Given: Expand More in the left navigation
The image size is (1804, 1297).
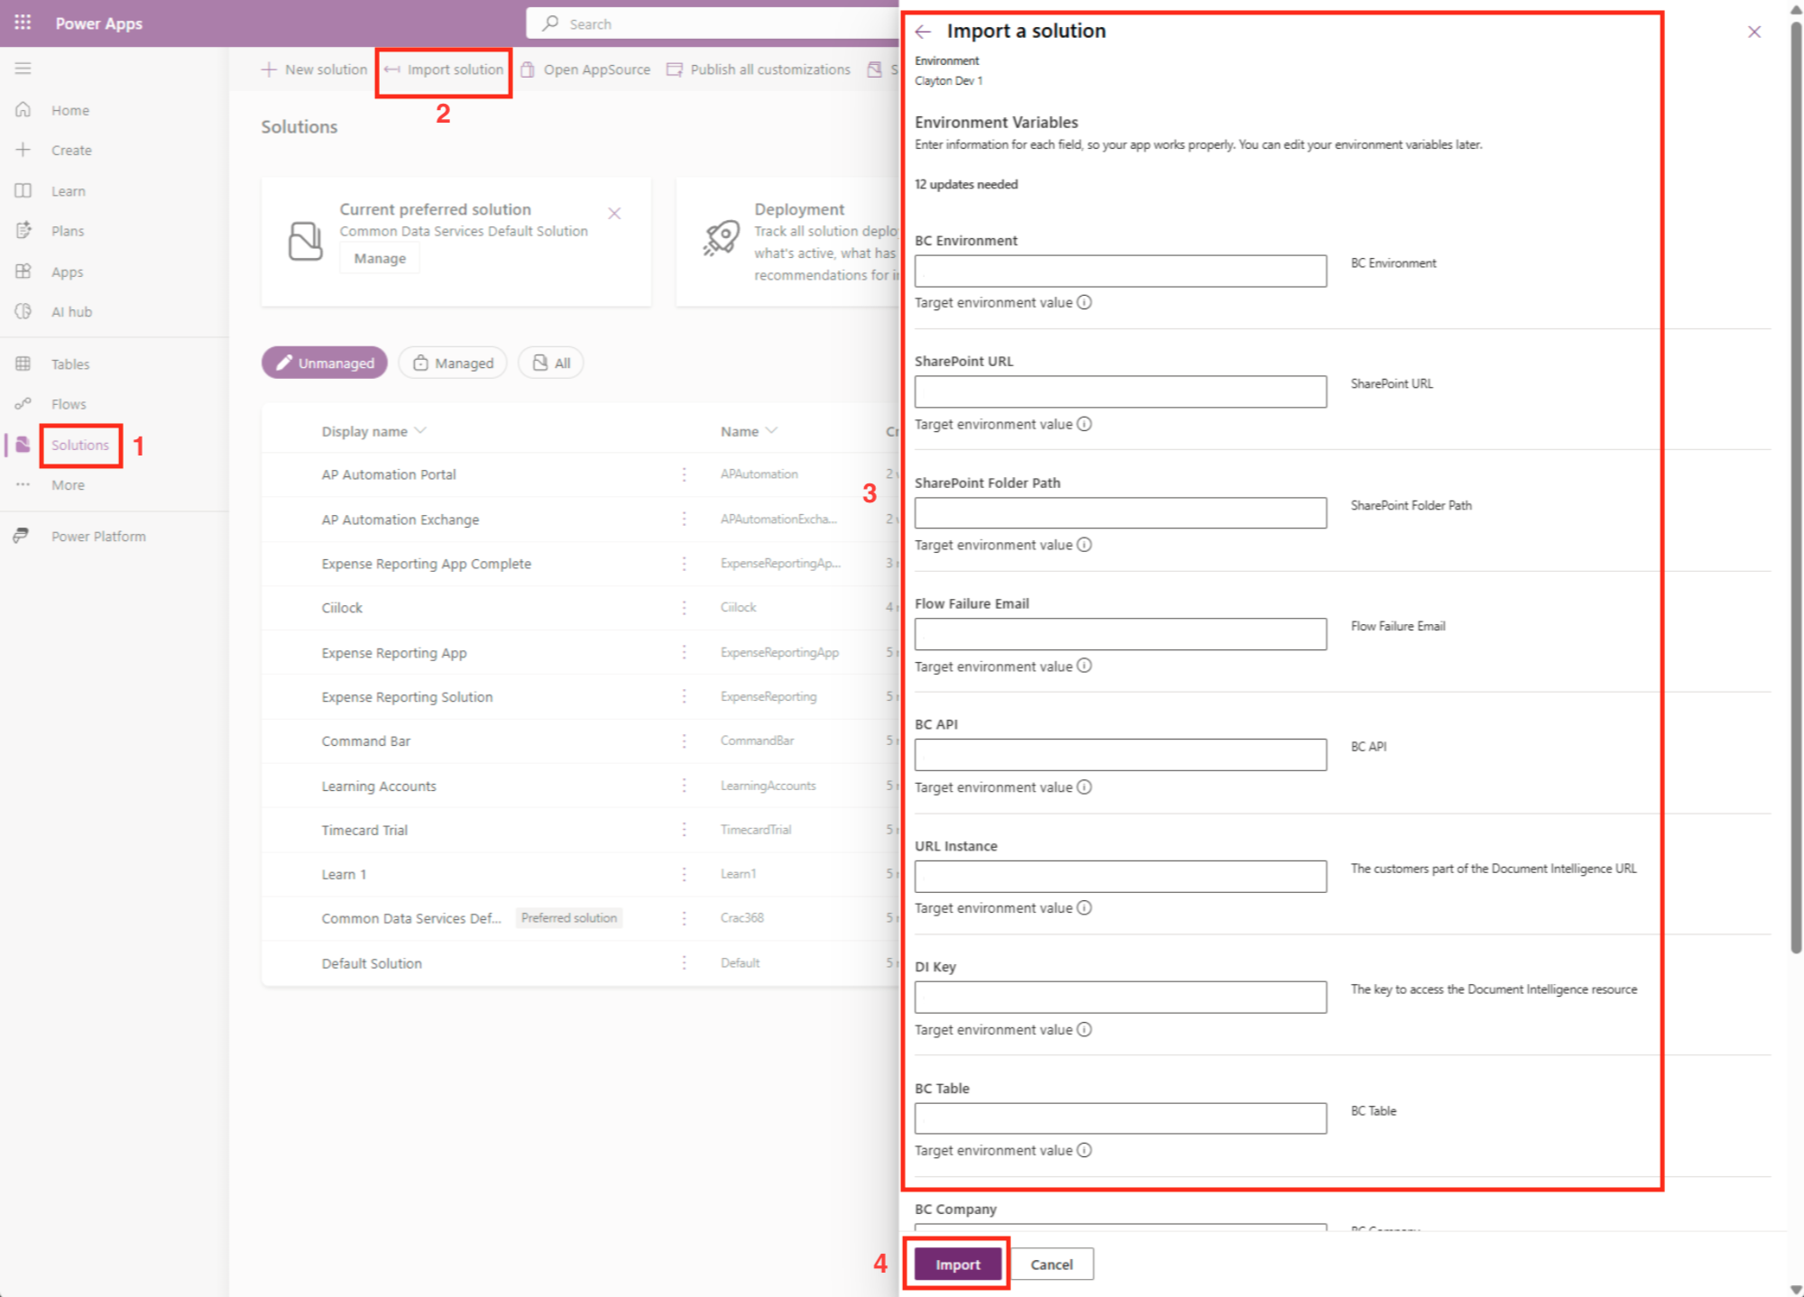Looking at the screenshot, I should (68, 485).
